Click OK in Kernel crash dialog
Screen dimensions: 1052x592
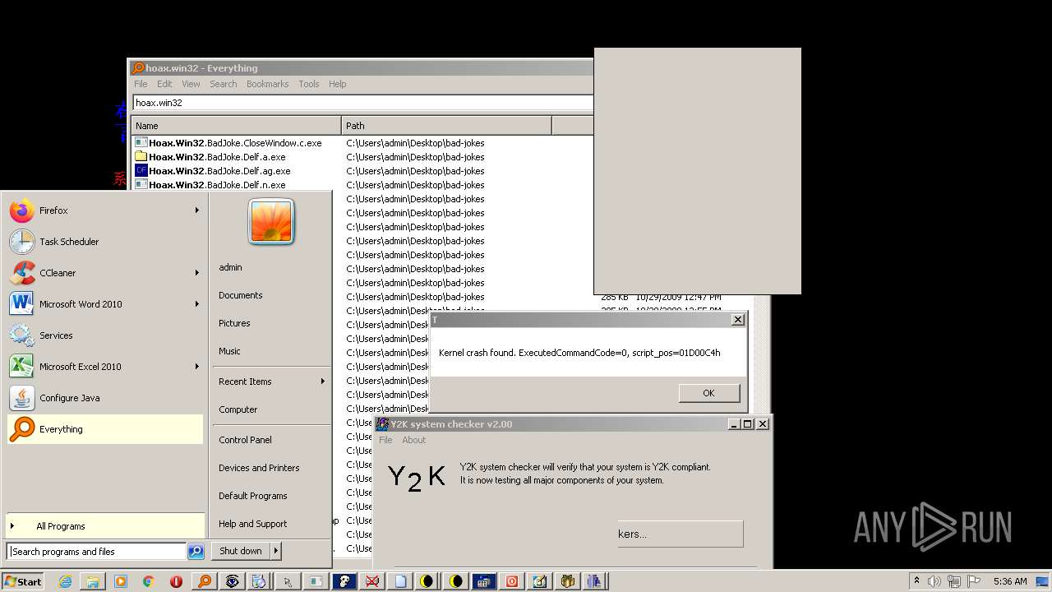[708, 393]
